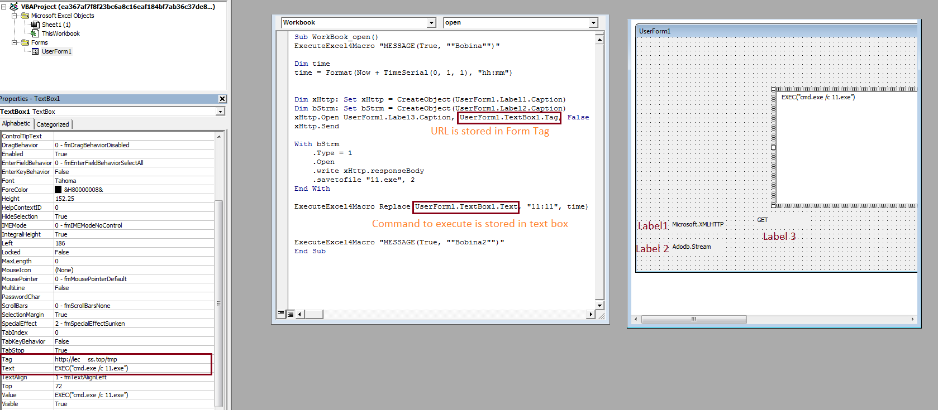Select the Value property EXEC row
The image size is (938, 410).
[x=107, y=395]
